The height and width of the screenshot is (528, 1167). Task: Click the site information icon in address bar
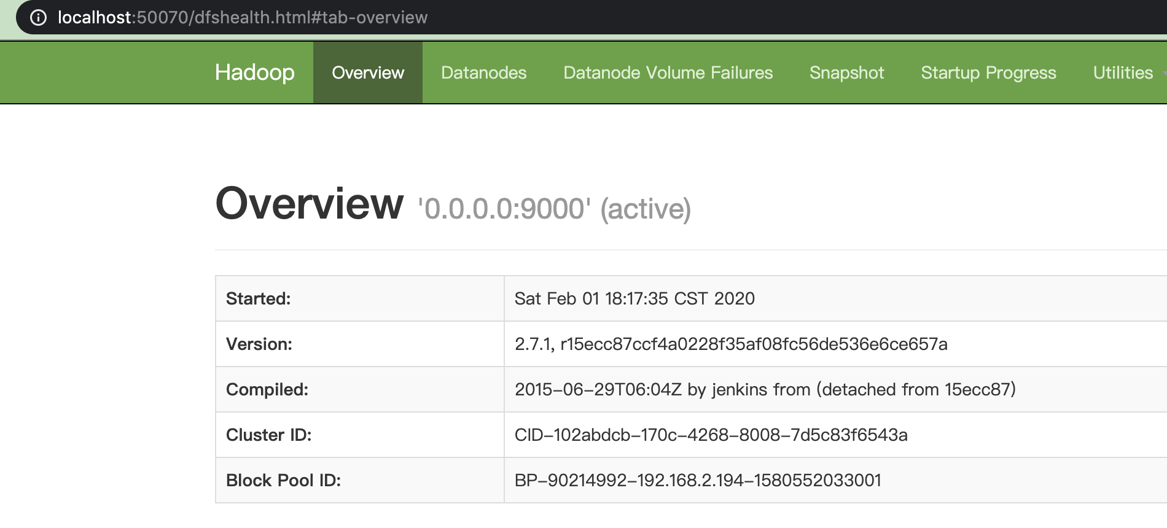(38, 17)
